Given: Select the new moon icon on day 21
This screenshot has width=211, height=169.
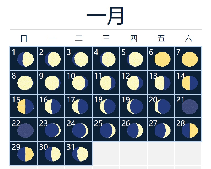Looking at the screenshot, I should pos(190,107).
